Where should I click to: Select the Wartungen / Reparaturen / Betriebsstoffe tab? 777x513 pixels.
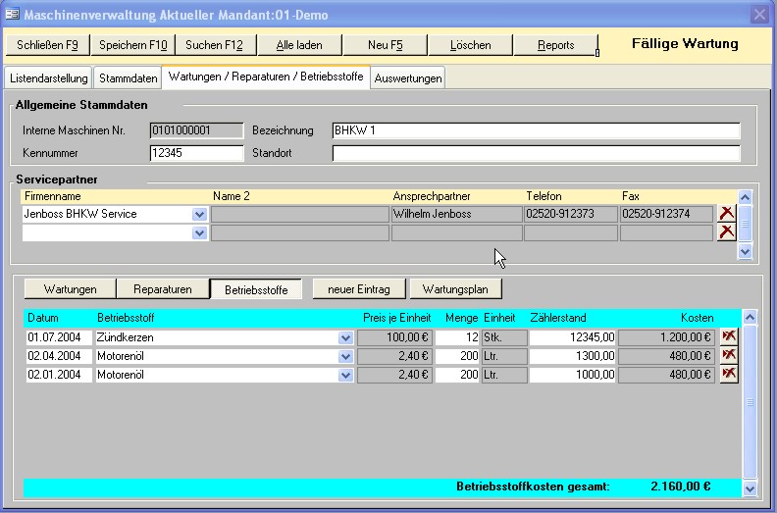[x=266, y=77]
